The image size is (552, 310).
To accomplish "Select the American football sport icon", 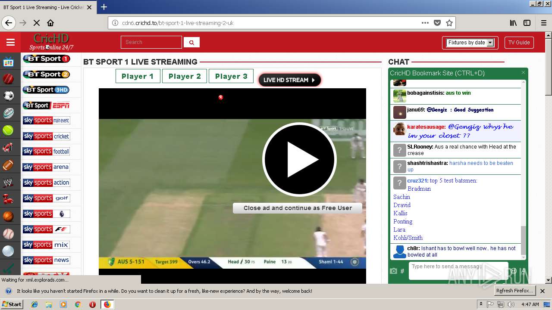I will (8, 165).
